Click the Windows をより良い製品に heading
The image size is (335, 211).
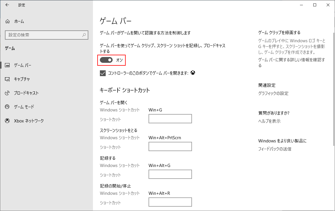282,141
